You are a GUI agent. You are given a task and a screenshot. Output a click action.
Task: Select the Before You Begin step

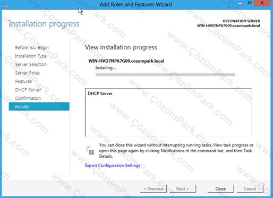coord(32,48)
